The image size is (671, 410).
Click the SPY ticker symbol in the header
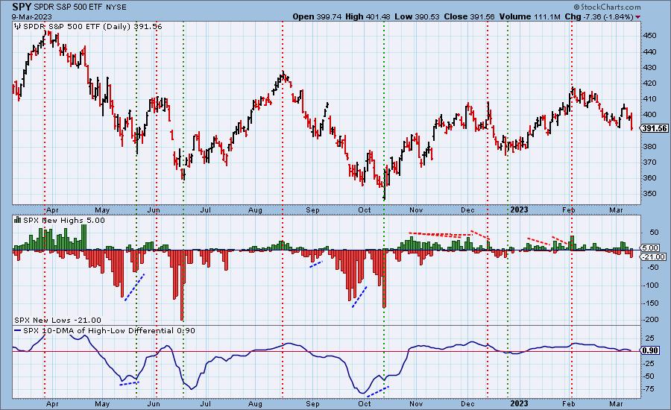coord(22,7)
